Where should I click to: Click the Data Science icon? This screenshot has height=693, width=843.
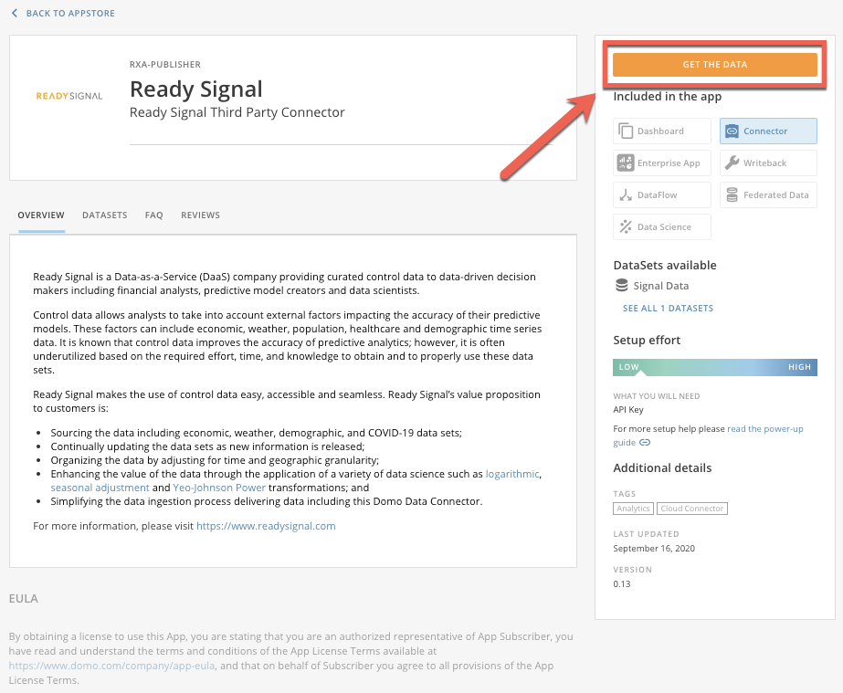[x=626, y=227]
